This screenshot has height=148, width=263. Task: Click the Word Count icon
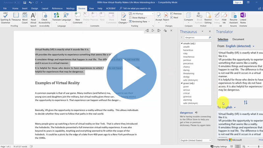(25, 17)
